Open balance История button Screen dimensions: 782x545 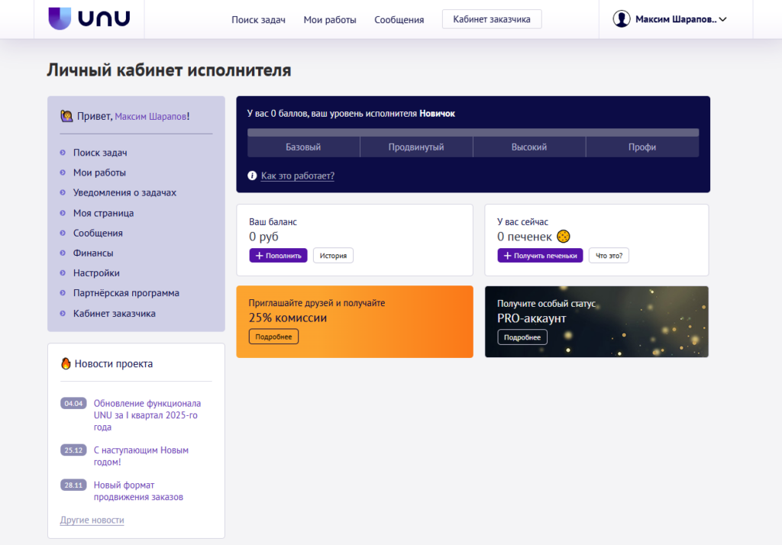click(333, 256)
